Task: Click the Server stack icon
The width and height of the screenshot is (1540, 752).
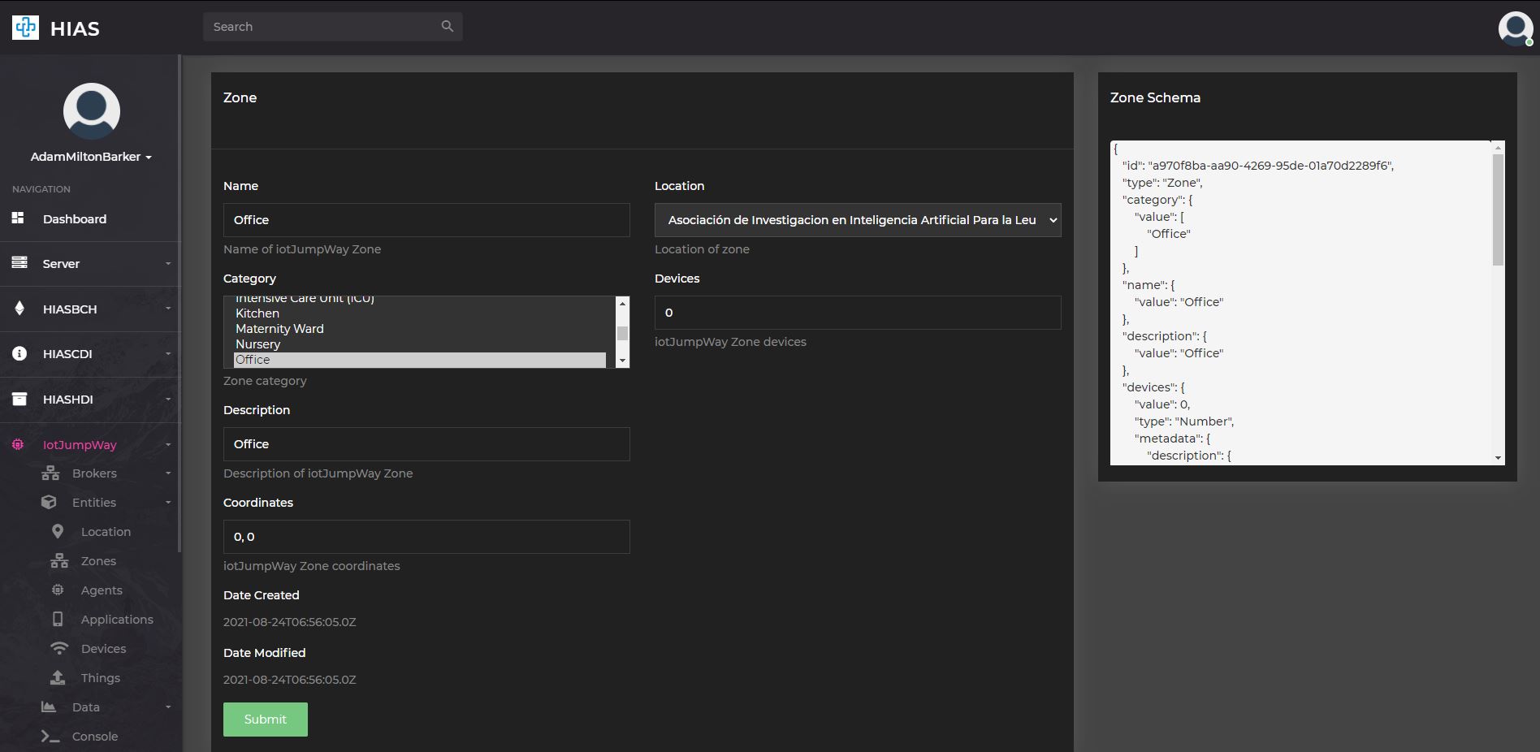Action: (19, 263)
